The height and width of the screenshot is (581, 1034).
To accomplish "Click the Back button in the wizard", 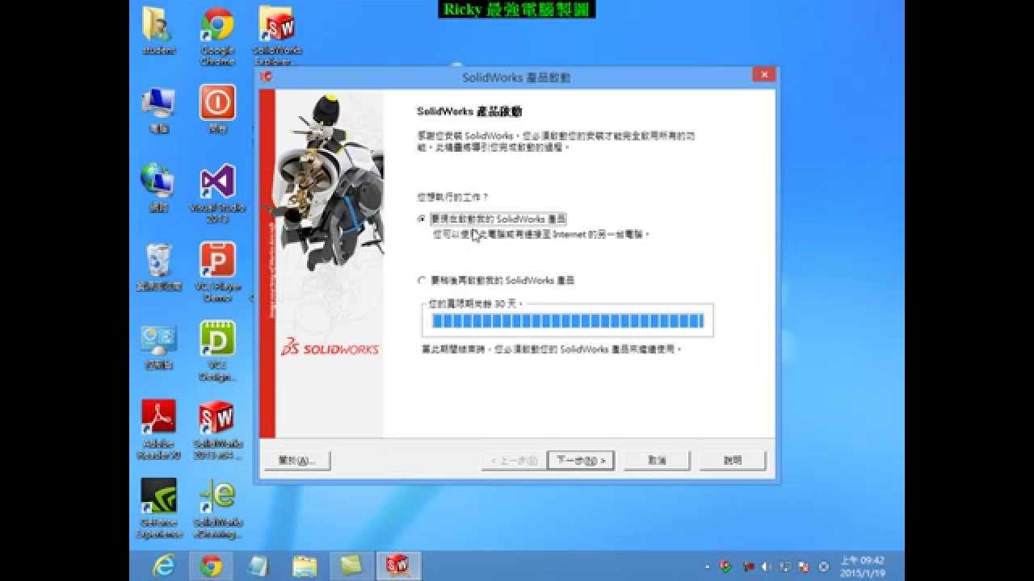I will click(513, 461).
